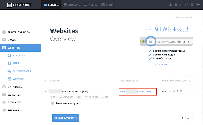This screenshot has width=203, height=125.
Task: Click the E-Mail envelope icon
Action: (x=4, y=40)
